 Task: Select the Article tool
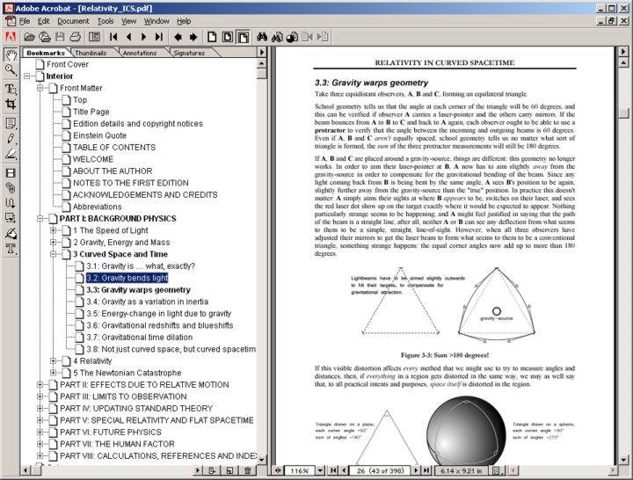[x=11, y=203]
